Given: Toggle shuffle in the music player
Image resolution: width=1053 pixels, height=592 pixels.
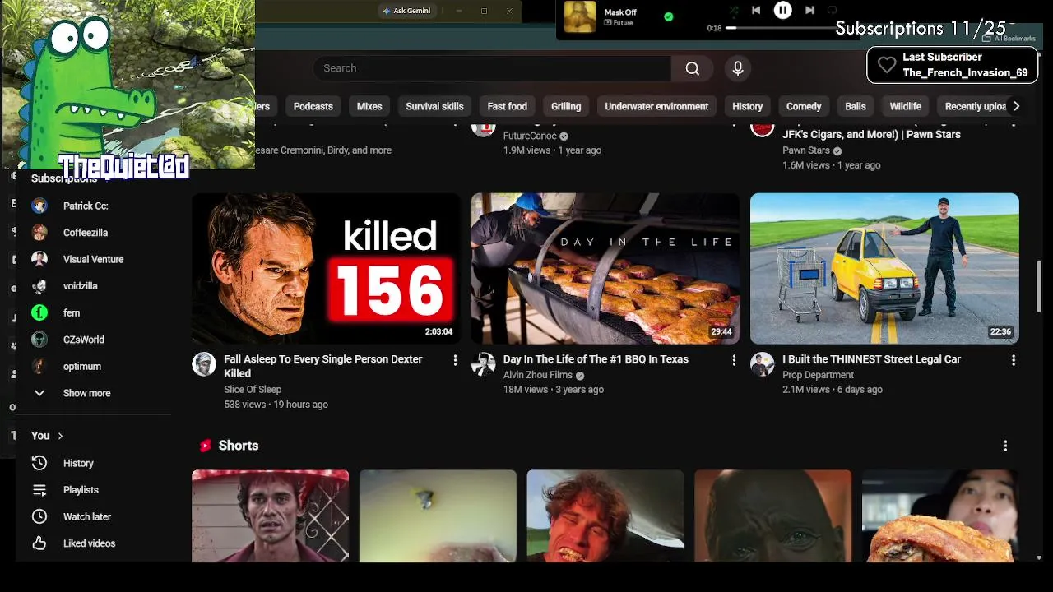Looking at the screenshot, I should coord(734,10).
